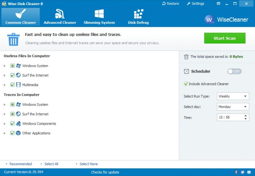Viewport: 255px width, 176px height.
Task: Expand Surf the Internet under Traces
Action: (5, 114)
